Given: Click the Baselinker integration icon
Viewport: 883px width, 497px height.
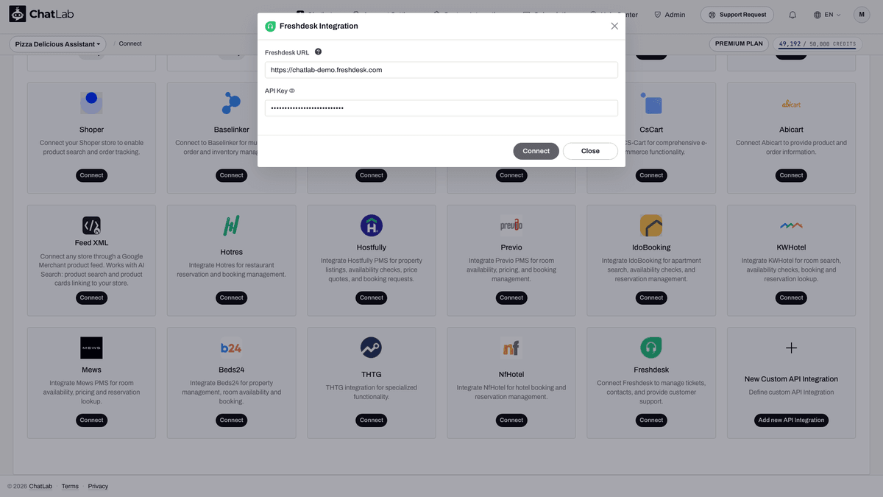Looking at the screenshot, I should click(231, 102).
